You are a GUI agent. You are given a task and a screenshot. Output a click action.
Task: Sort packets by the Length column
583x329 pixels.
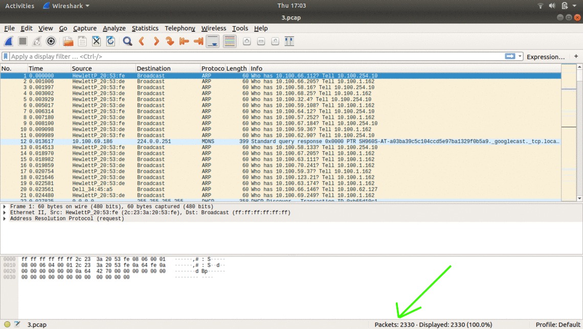coord(237,68)
